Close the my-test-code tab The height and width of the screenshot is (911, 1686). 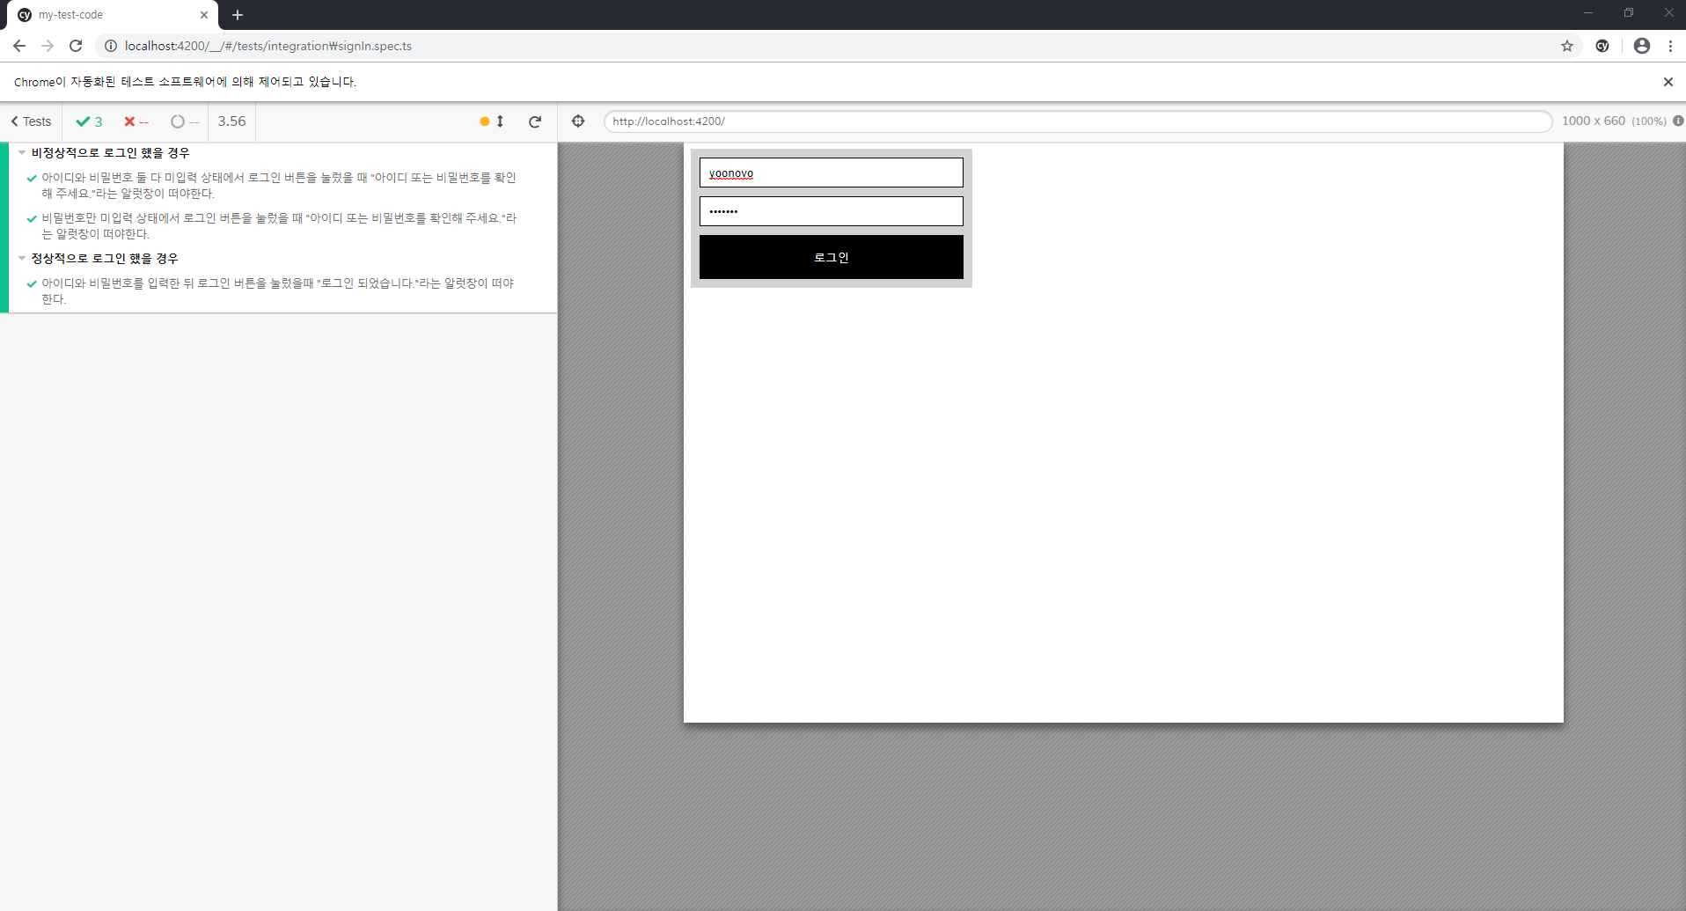204,15
